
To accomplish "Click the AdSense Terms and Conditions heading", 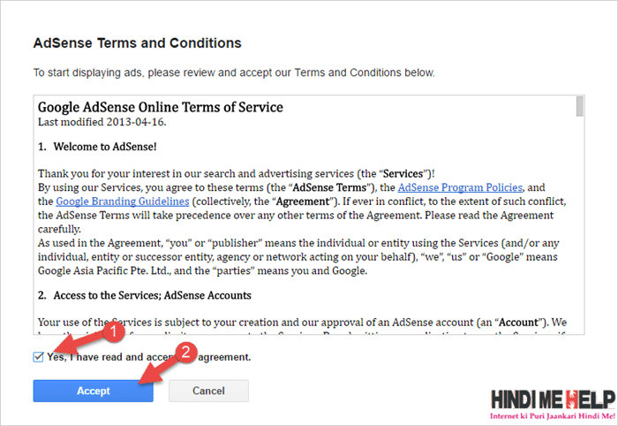I will [137, 43].
